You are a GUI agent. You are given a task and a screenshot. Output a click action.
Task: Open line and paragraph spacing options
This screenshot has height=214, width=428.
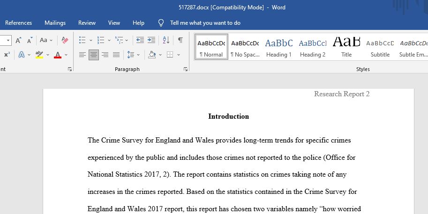point(131,55)
